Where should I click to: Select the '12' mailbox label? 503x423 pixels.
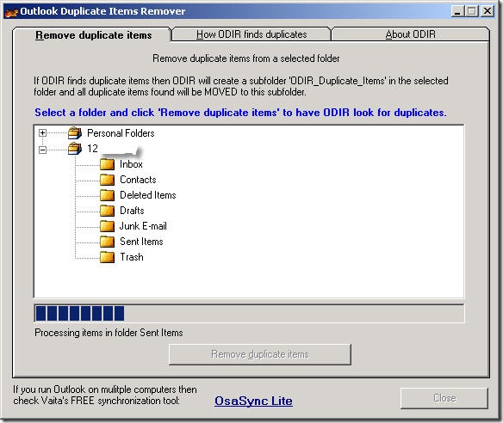[92, 149]
